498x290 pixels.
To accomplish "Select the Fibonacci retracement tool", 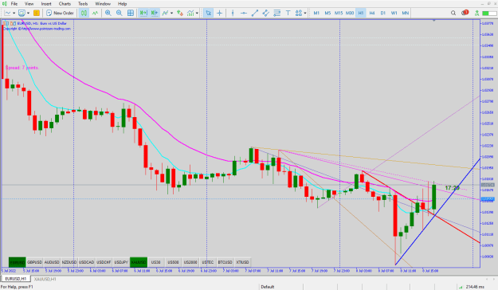I will pos(277,13).
